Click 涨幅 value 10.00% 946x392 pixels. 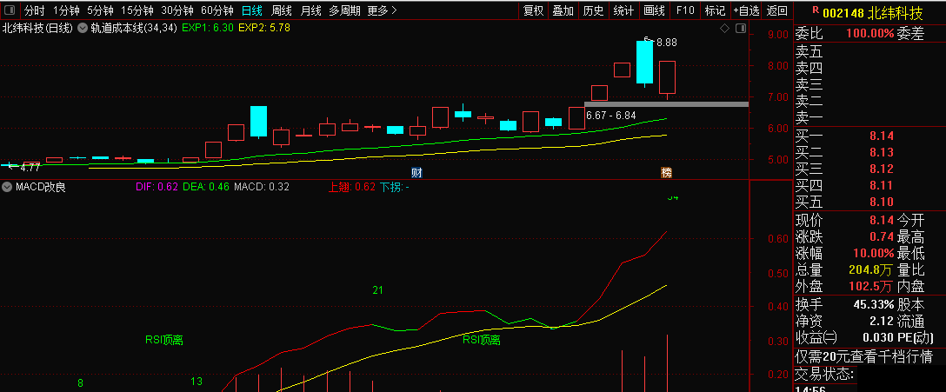tap(874, 253)
